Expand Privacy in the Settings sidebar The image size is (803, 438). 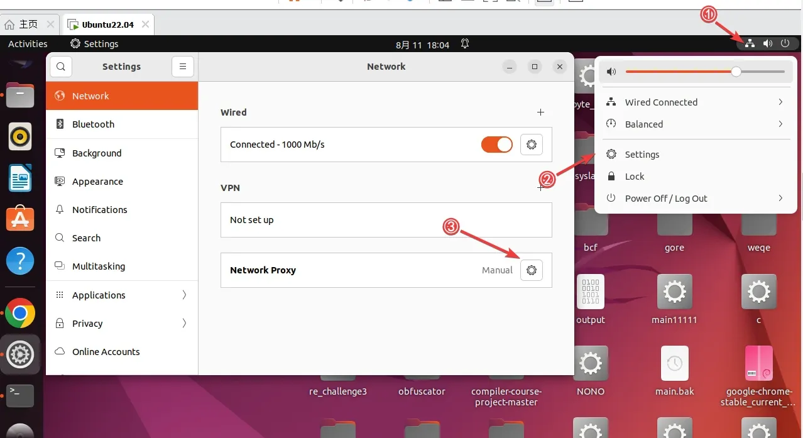(x=122, y=324)
